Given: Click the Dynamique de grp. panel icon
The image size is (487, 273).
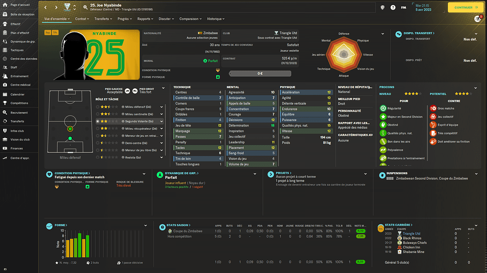Looking at the screenshot, I should (159, 175).
